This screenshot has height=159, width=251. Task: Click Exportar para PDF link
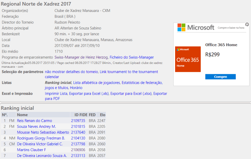click(52, 99)
